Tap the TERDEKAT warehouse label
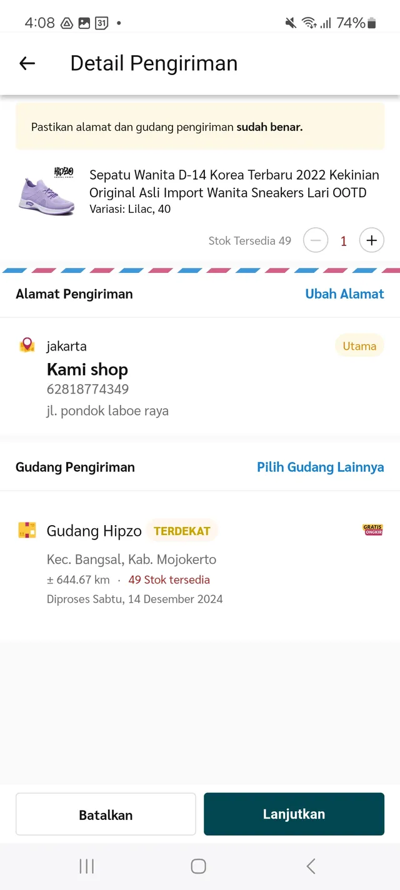Image resolution: width=400 pixels, height=890 pixels. (x=182, y=531)
